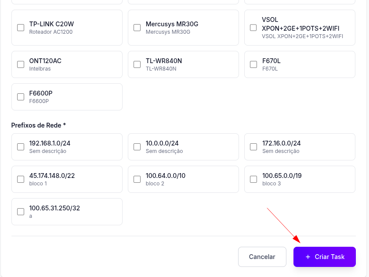369x277 pixels.
Task: Check the 45.174.148.0/22 bloco 1 checkbox
Action: point(21,179)
